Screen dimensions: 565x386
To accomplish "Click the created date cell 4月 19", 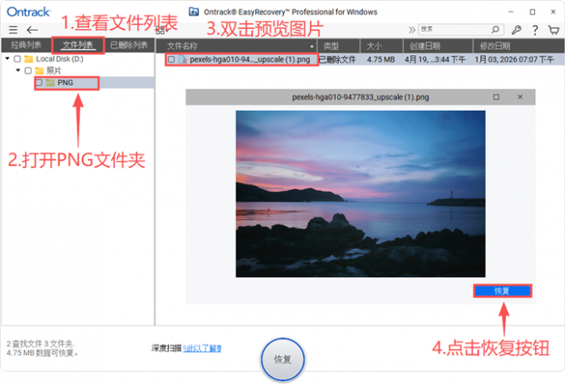I will [x=435, y=60].
